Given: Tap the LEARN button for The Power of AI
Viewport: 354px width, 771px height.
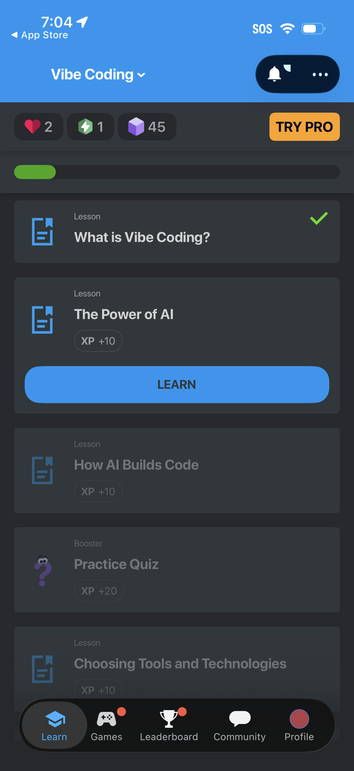Looking at the screenshot, I should click(x=177, y=384).
